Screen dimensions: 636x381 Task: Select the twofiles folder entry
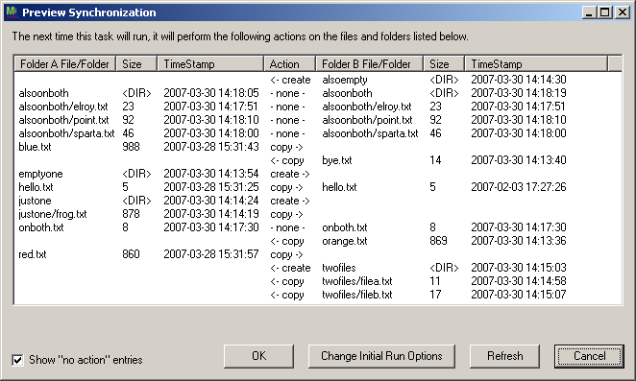click(x=339, y=268)
